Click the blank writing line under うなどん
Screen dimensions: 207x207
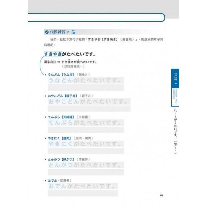click(x=86, y=87)
